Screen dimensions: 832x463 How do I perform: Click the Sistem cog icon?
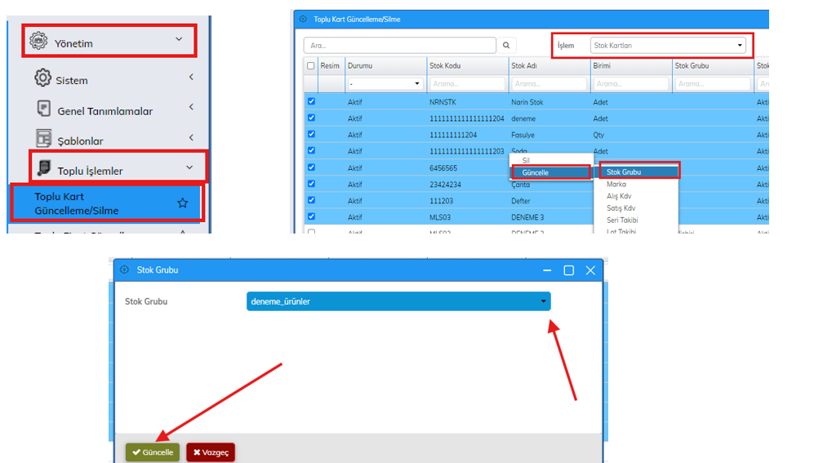[x=42, y=78]
